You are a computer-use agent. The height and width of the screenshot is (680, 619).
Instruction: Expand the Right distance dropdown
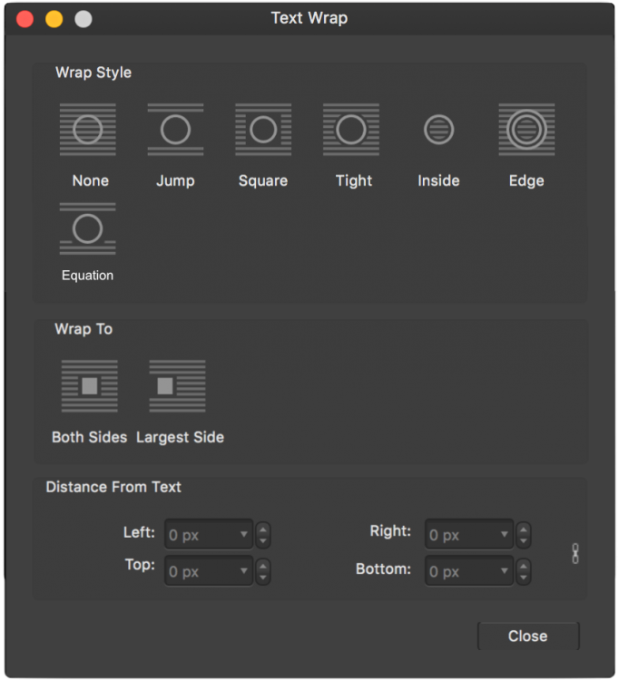tap(504, 535)
